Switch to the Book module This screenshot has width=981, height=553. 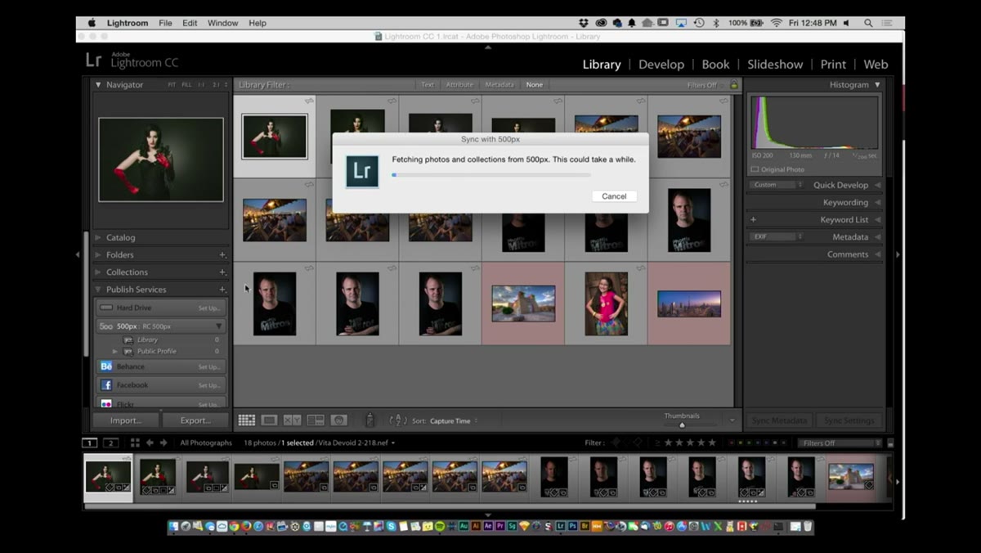(715, 64)
